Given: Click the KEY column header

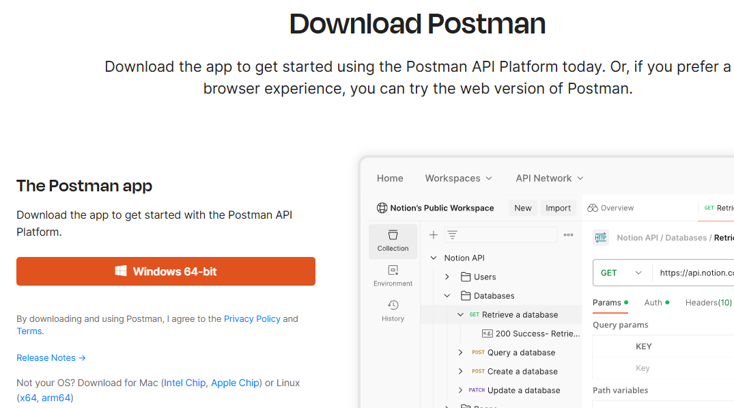Looking at the screenshot, I should [x=644, y=346].
